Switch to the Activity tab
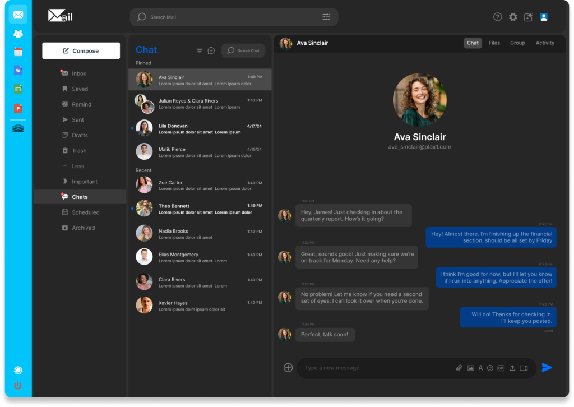574x407 pixels. (544, 43)
